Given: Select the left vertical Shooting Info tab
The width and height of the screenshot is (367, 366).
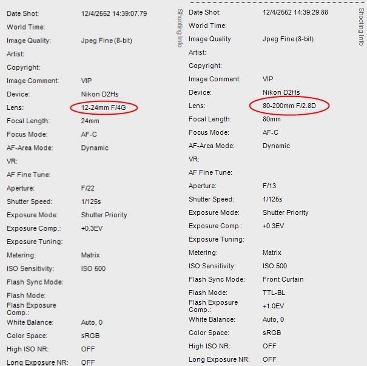Looking at the screenshot, I should click(x=180, y=28).
